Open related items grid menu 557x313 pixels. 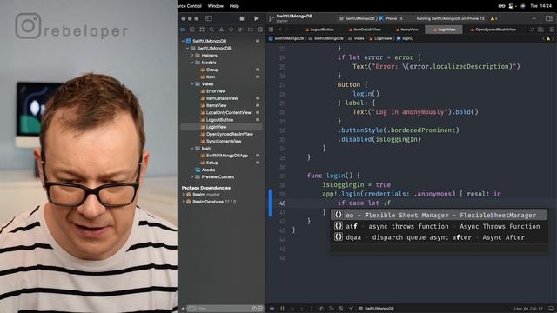click(271, 30)
